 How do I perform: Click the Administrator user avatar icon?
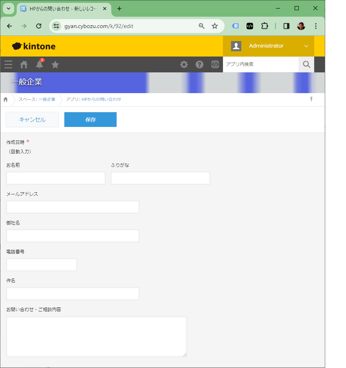click(x=236, y=46)
